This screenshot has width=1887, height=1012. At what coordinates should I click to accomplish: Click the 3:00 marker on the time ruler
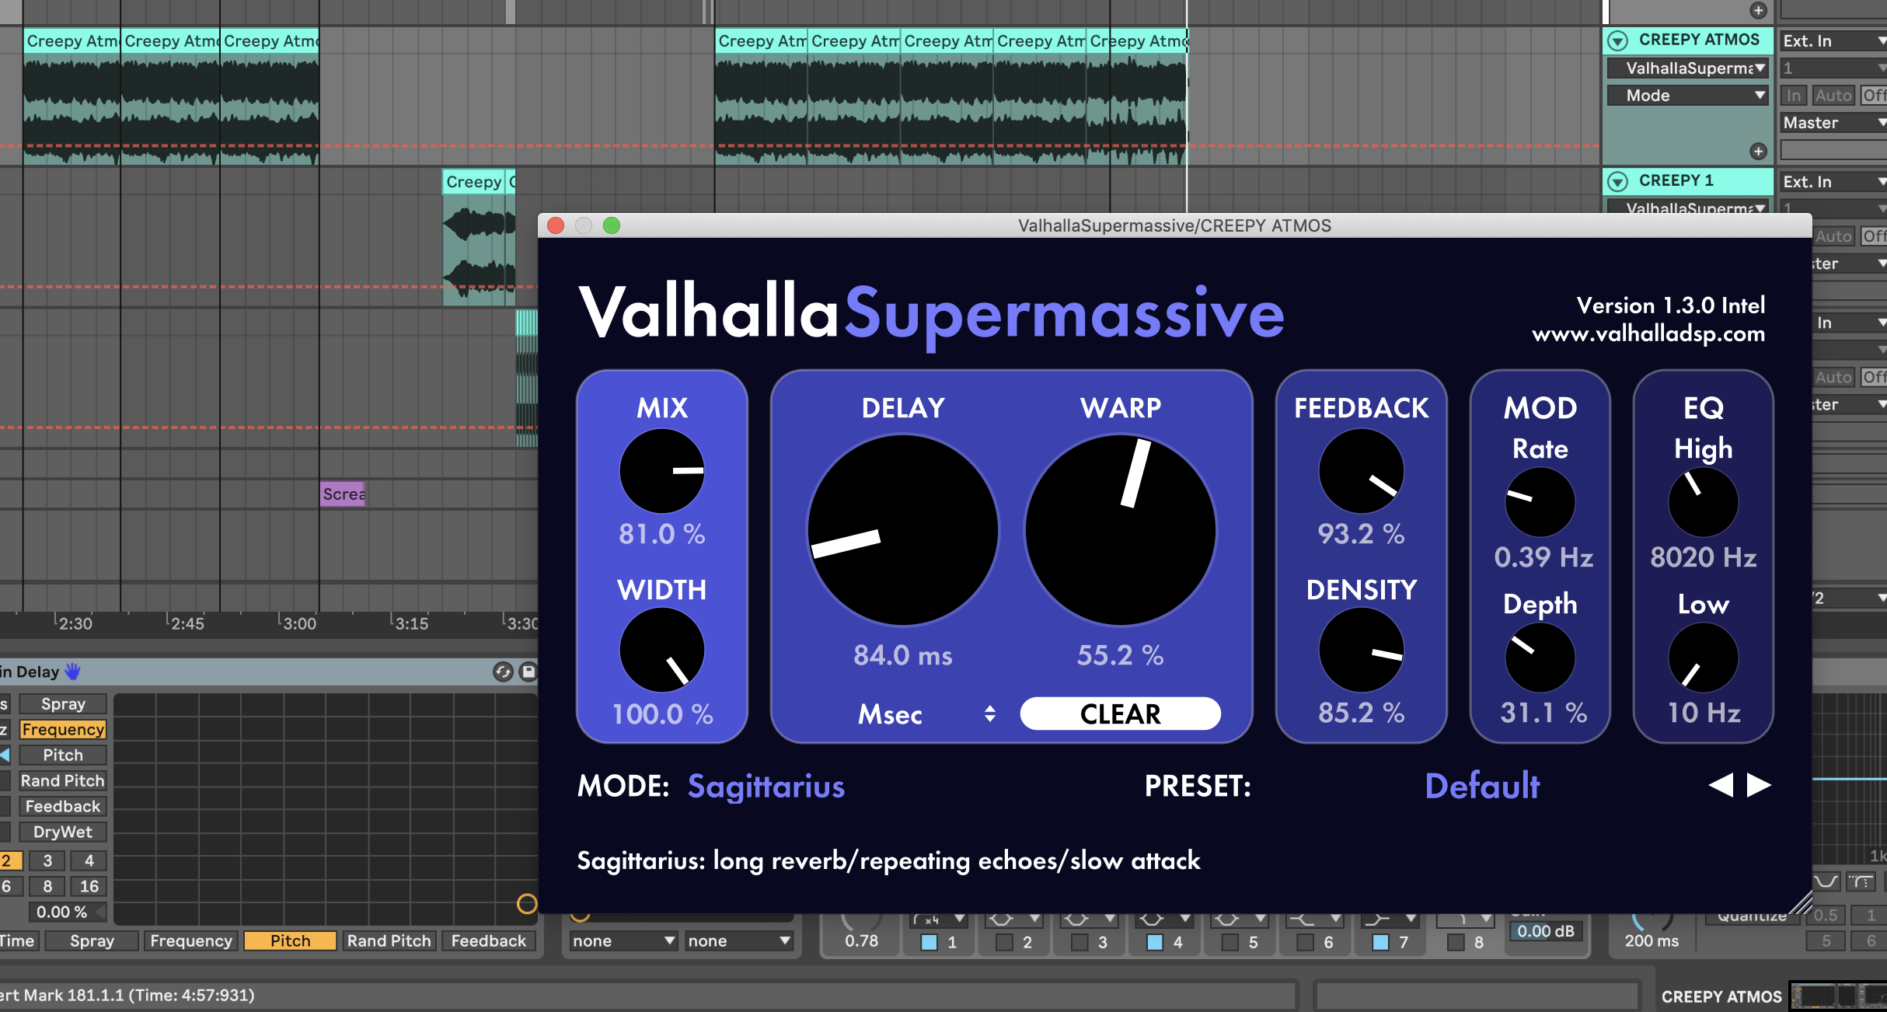(x=298, y=623)
